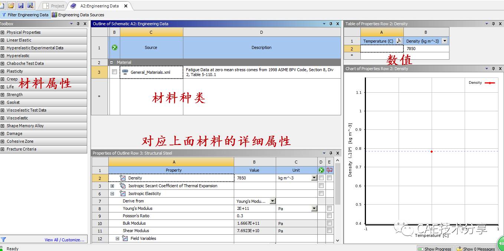Expand Physical Properties in Toolbox
This screenshot has height=251, width=504.
[2, 32]
